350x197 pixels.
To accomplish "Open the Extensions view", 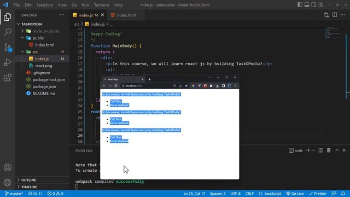I will 7,78.
